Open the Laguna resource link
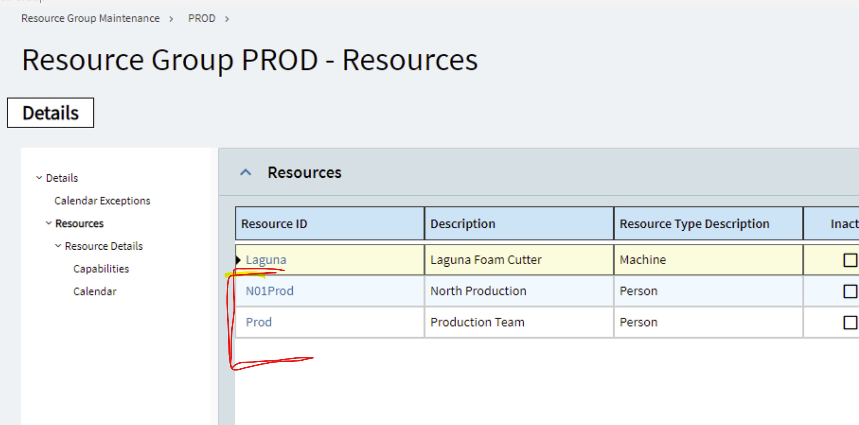Image resolution: width=859 pixels, height=425 pixels. (x=266, y=260)
